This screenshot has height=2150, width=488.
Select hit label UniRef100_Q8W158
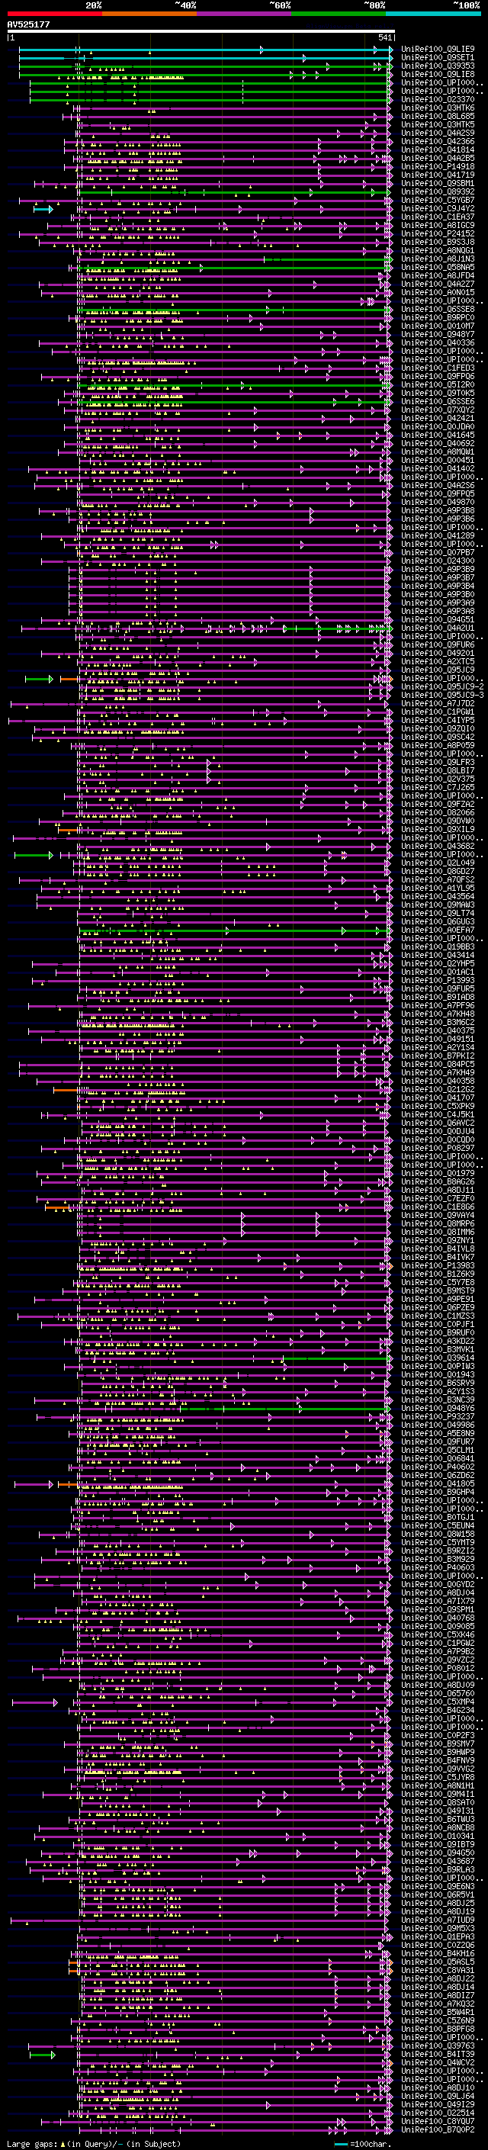pos(438,1534)
